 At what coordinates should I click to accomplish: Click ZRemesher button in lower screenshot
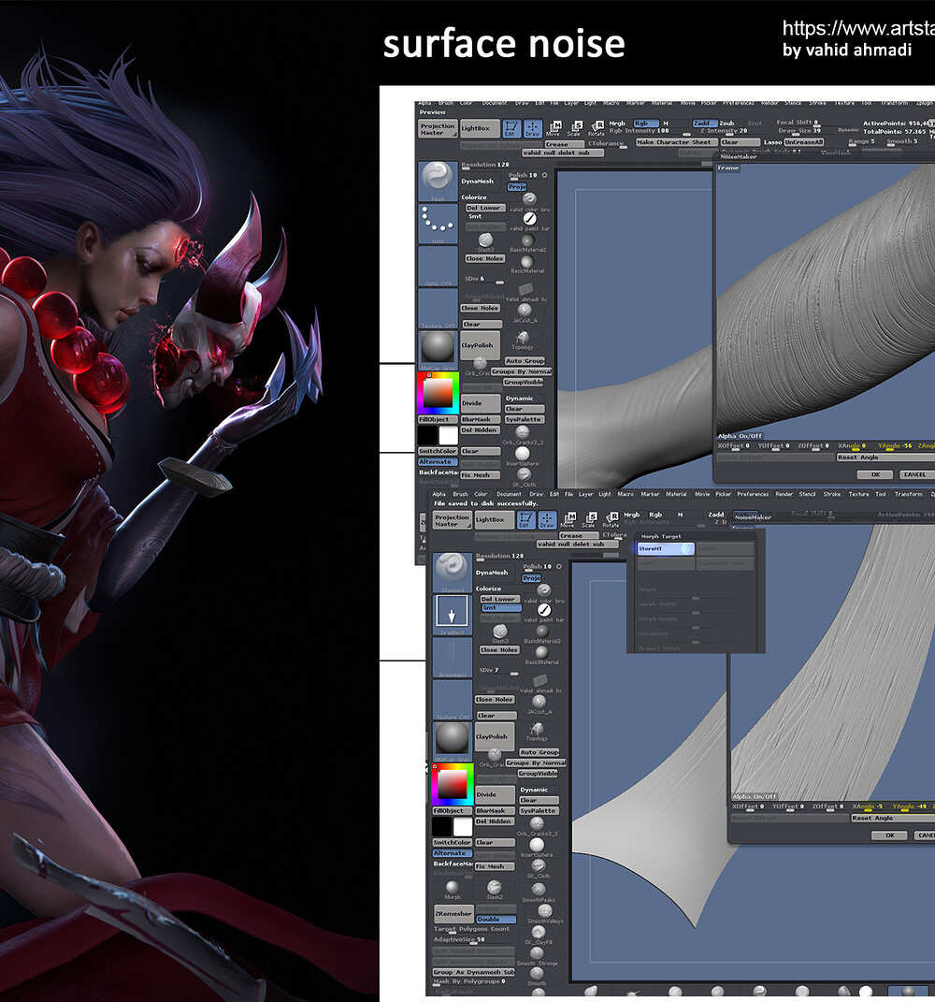pos(453,913)
